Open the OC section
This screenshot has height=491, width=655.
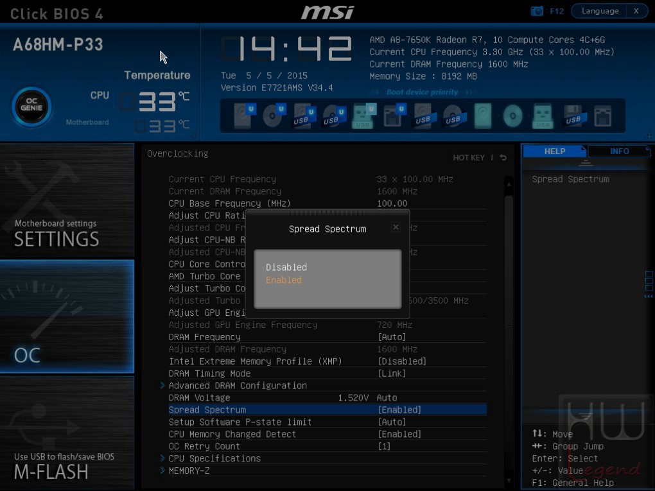[x=67, y=316]
